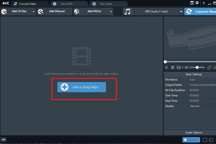Mute audio using the speaker icon
The width and height of the screenshot is (216, 144).
click(x=187, y=67)
